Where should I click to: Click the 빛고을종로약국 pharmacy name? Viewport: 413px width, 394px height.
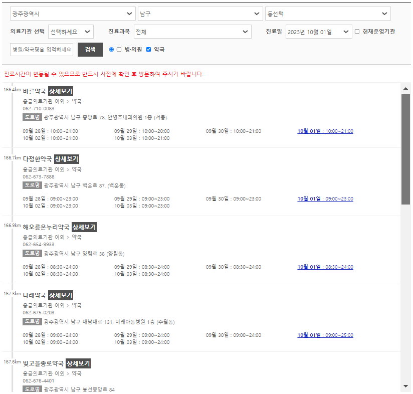[43, 363]
